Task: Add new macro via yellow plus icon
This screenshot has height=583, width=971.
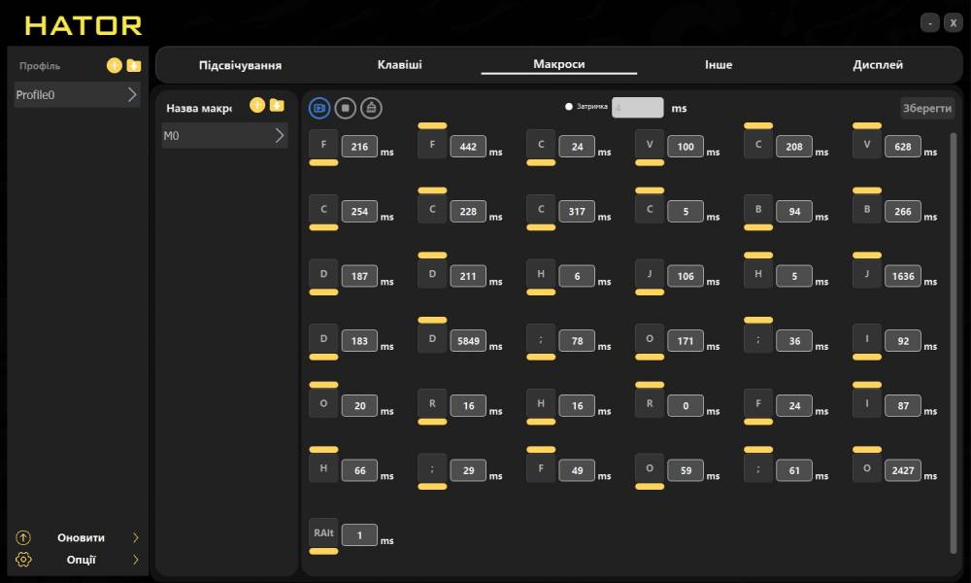Action: click(x=257, y=105)
